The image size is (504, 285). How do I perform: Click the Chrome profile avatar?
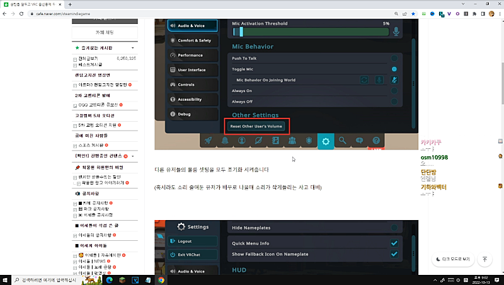(491, 14)
